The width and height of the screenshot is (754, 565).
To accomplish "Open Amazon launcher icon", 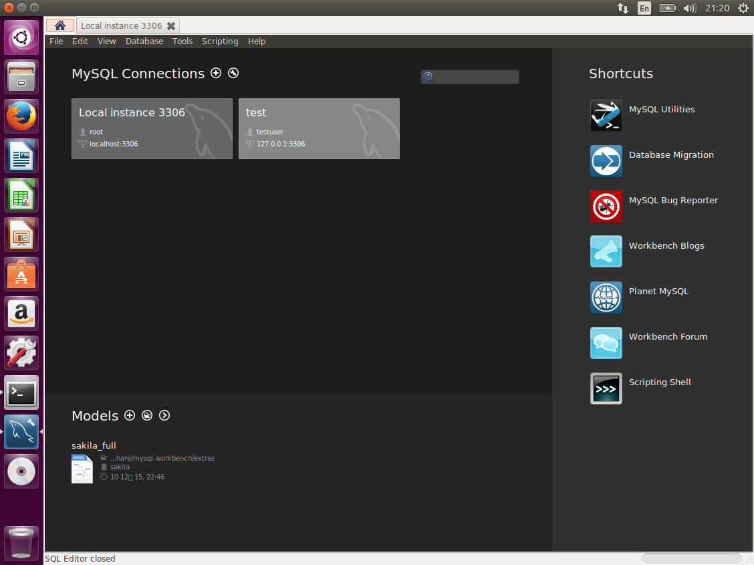I will point(21,314).
